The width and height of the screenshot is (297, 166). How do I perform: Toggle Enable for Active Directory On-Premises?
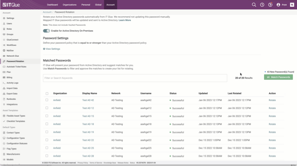[x=46, y=31]
